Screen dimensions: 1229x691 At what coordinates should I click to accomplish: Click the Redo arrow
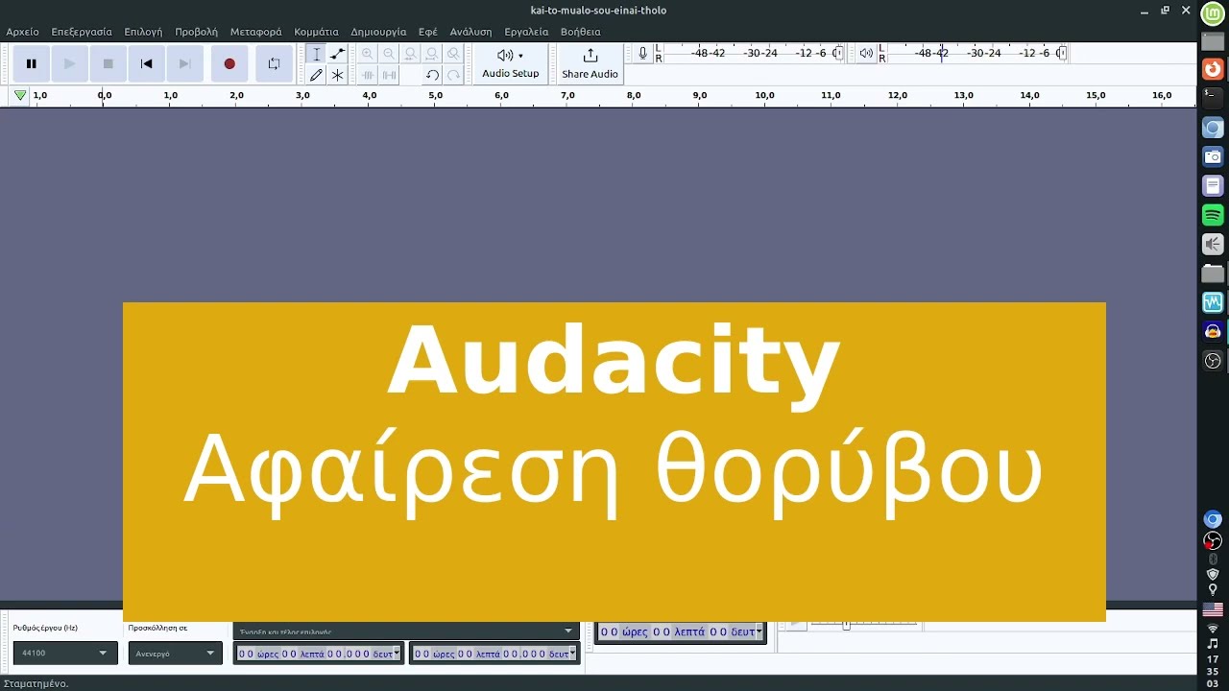coord(453,75)
